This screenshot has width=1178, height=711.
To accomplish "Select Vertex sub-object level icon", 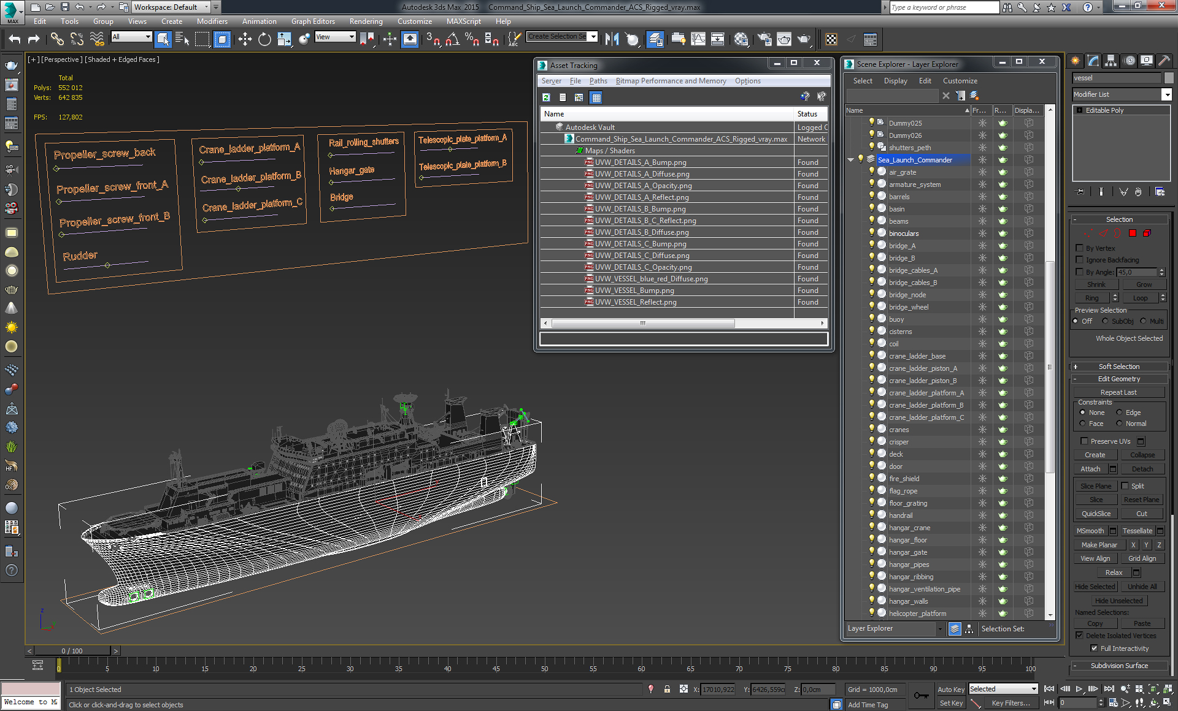I will point(1088,233).
